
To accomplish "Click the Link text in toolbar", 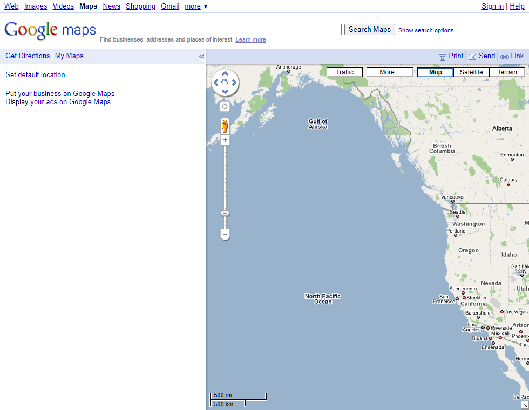I will click(x=517, y=56).
